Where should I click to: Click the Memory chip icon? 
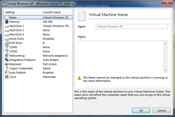tap(7, 22)
